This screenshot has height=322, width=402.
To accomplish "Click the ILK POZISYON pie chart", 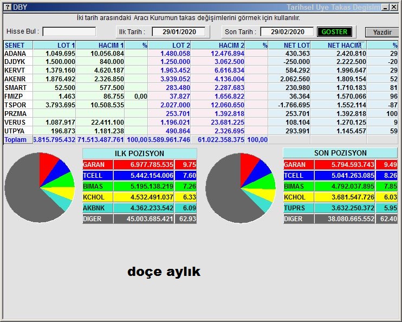I will click(40, 188).
